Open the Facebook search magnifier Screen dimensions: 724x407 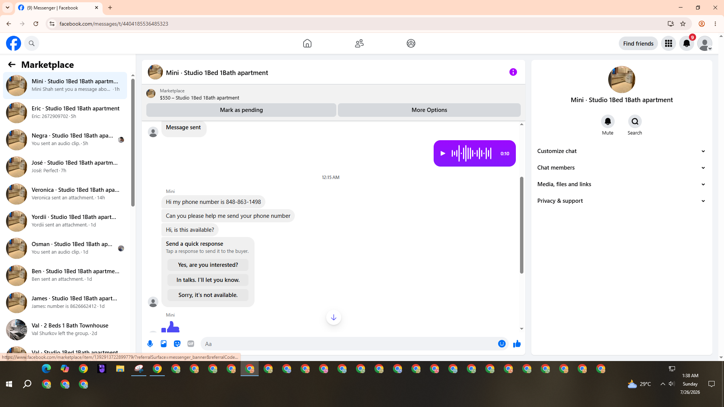coord(32,43)
